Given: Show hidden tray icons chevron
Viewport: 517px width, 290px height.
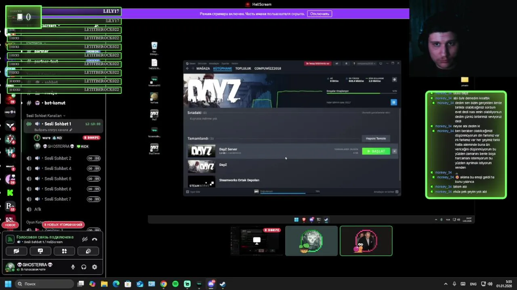Looking at the screenshot, I should tap(446, 284).
